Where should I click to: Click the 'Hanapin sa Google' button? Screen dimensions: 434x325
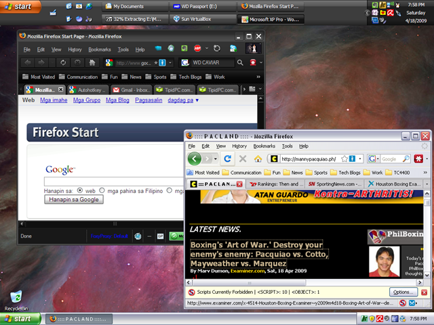click(x=74, y=199)
